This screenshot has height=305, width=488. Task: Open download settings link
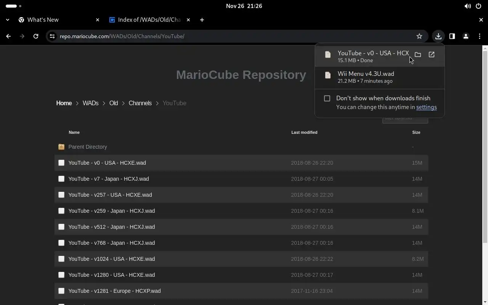(426, 107)
